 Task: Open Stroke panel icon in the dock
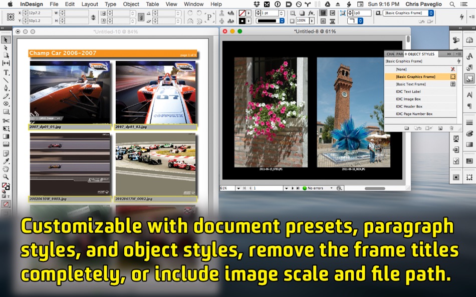[x=469, y=122]
